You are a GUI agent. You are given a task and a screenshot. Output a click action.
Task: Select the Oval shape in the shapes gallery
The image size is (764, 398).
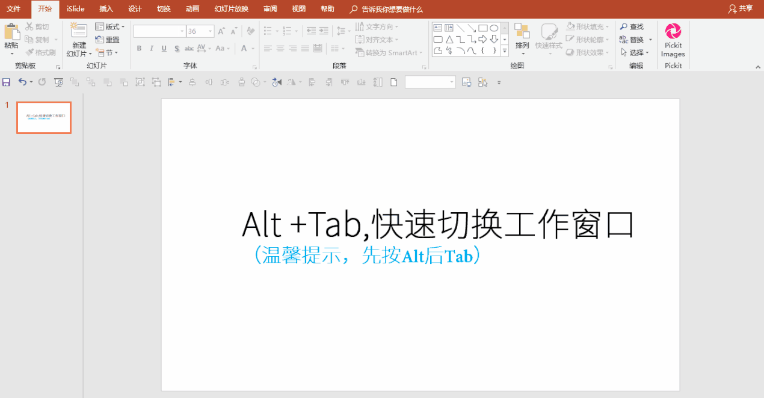point(494,27)
